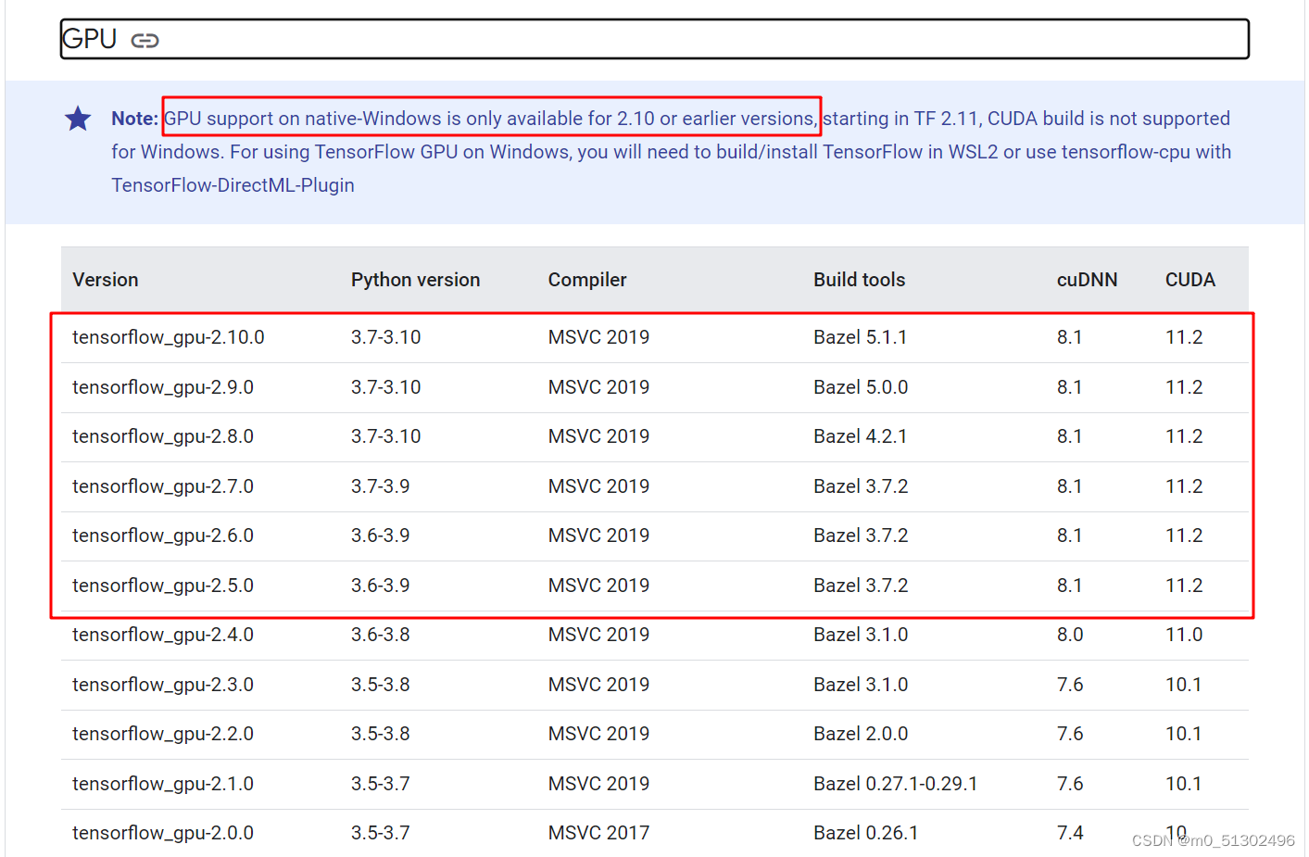Click cuDNN '8.0' cell for version 2.4.0

coord(1070,635)
